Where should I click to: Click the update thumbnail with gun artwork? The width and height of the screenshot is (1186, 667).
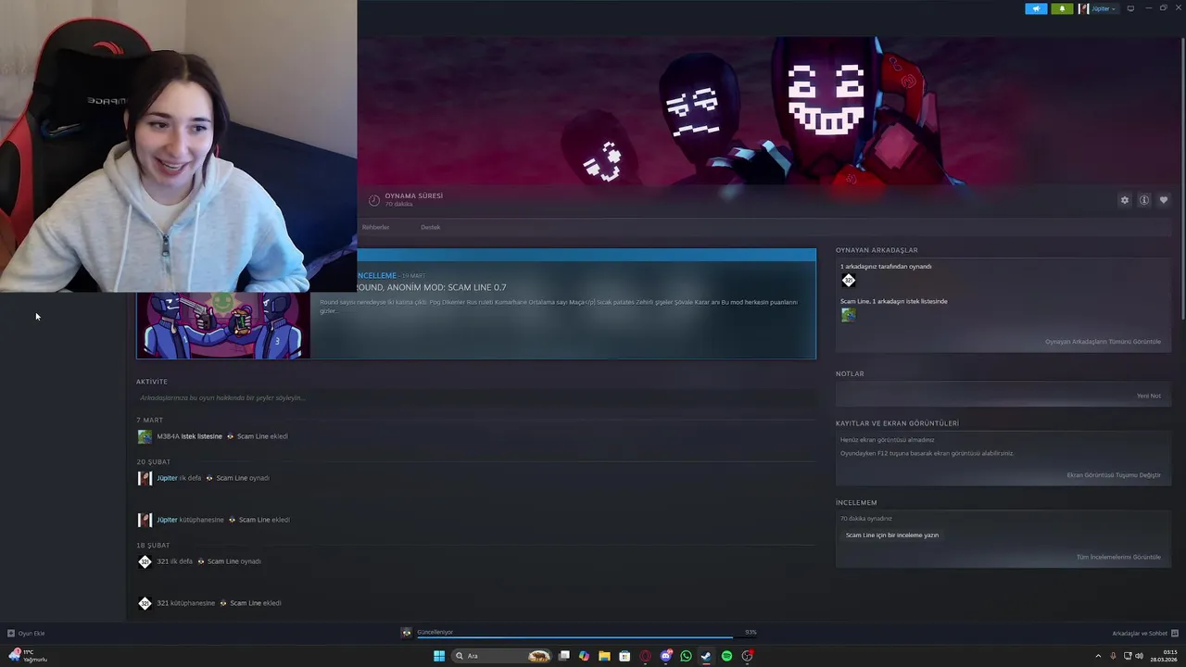tap(223, 325)
